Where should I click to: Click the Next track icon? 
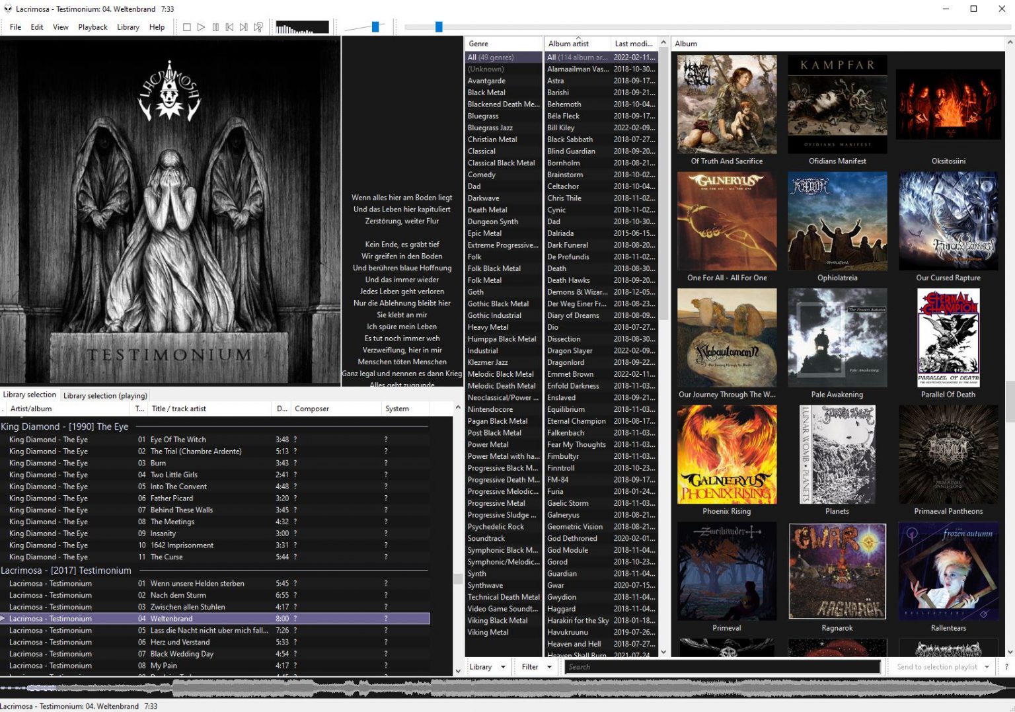tap(243, 27)
